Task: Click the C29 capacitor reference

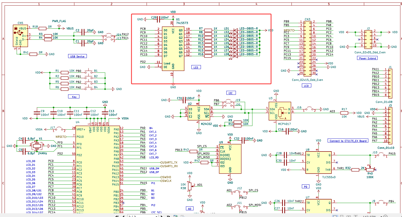Action: pyautogui.click(x=154, y=17)
